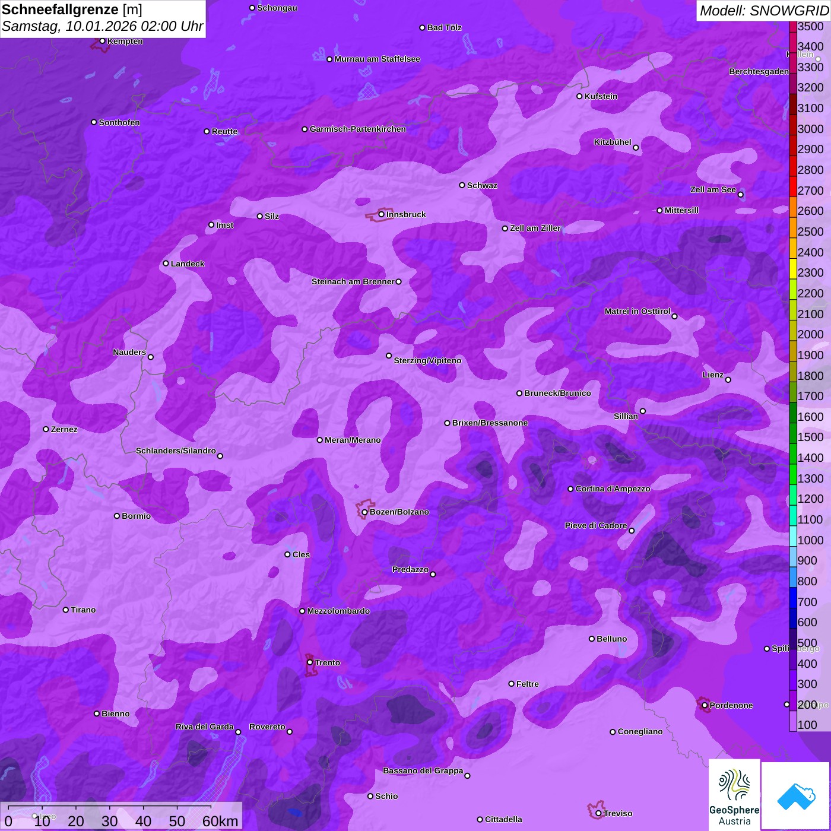Screen dimensions: 831x831
Task: Click the blue logo in the bottom-right corner
Action: [795, 797]
